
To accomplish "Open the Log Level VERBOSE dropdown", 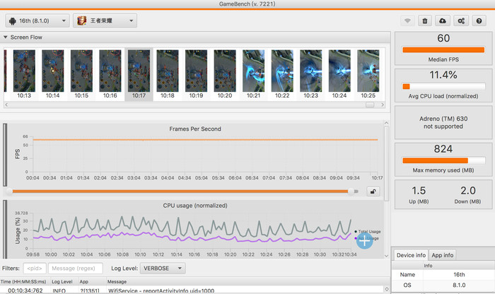I will point(163,269).
